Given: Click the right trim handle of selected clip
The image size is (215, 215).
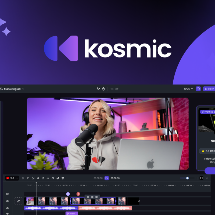Looking at the screenshot, I should pos(116,201).
